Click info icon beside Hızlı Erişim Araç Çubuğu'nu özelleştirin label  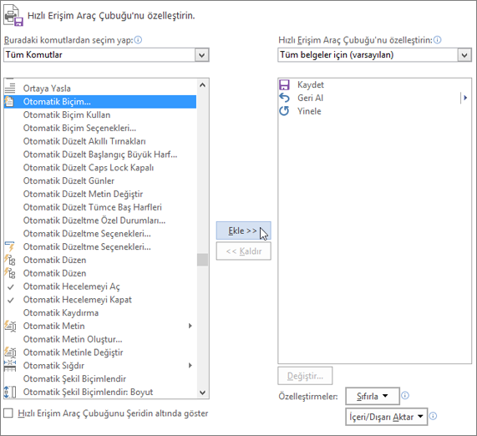click(438, 40)
